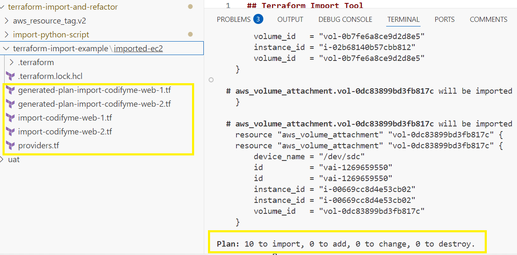Viewport: 517px width, 255px height.
Task: Switch to the OUTPUT tab
Action: pos(290,19)
